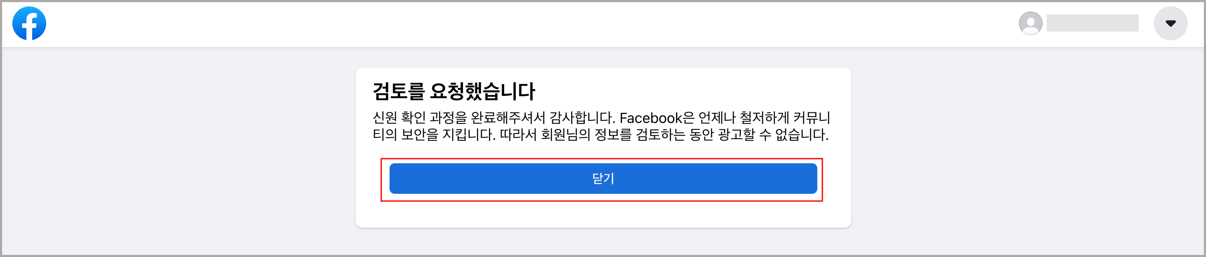1206x257 pixels.
Task: Open the profile avatar icon
Action: click(1030, 23)
